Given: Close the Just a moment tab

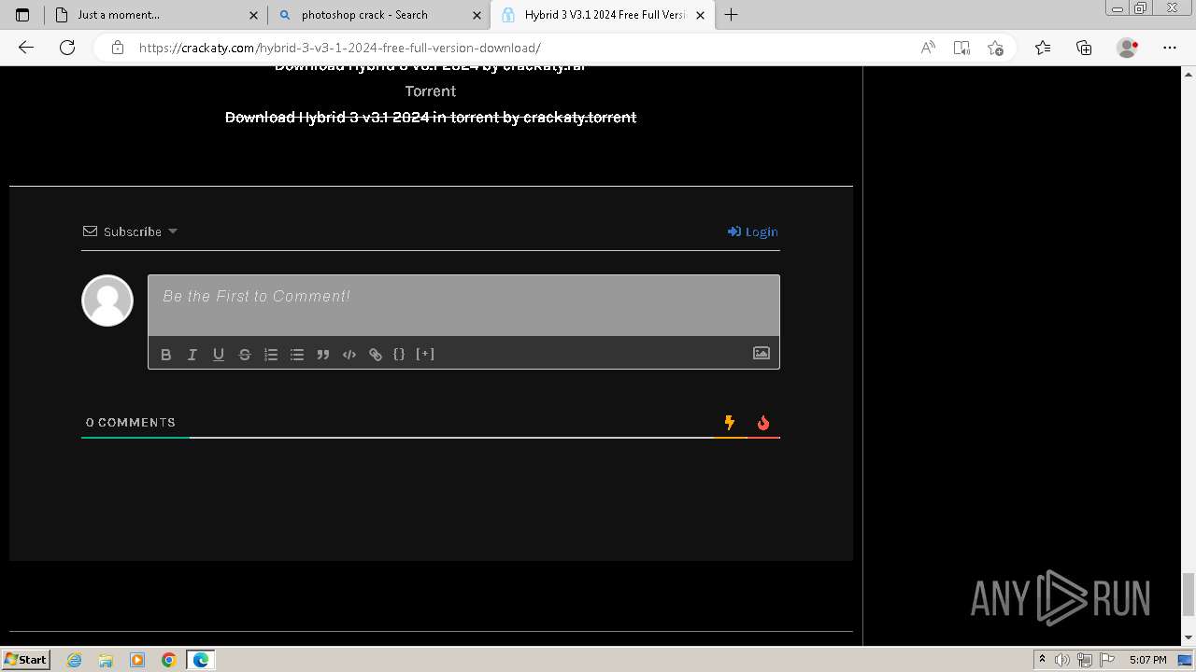Looking at the screenshot, I should 253,15.
